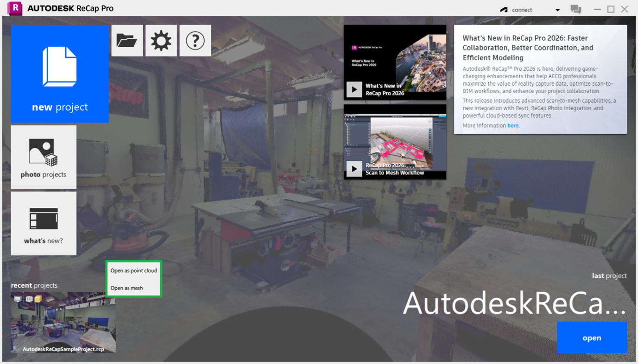This screenshot has height=364, width=638.
Task: Click the monitor icon on the recent project
Action: tap(18, 299)
